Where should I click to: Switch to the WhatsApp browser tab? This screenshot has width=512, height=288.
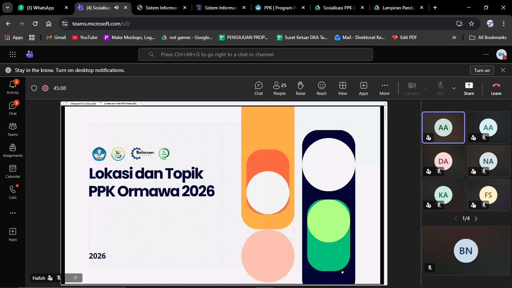40,7
